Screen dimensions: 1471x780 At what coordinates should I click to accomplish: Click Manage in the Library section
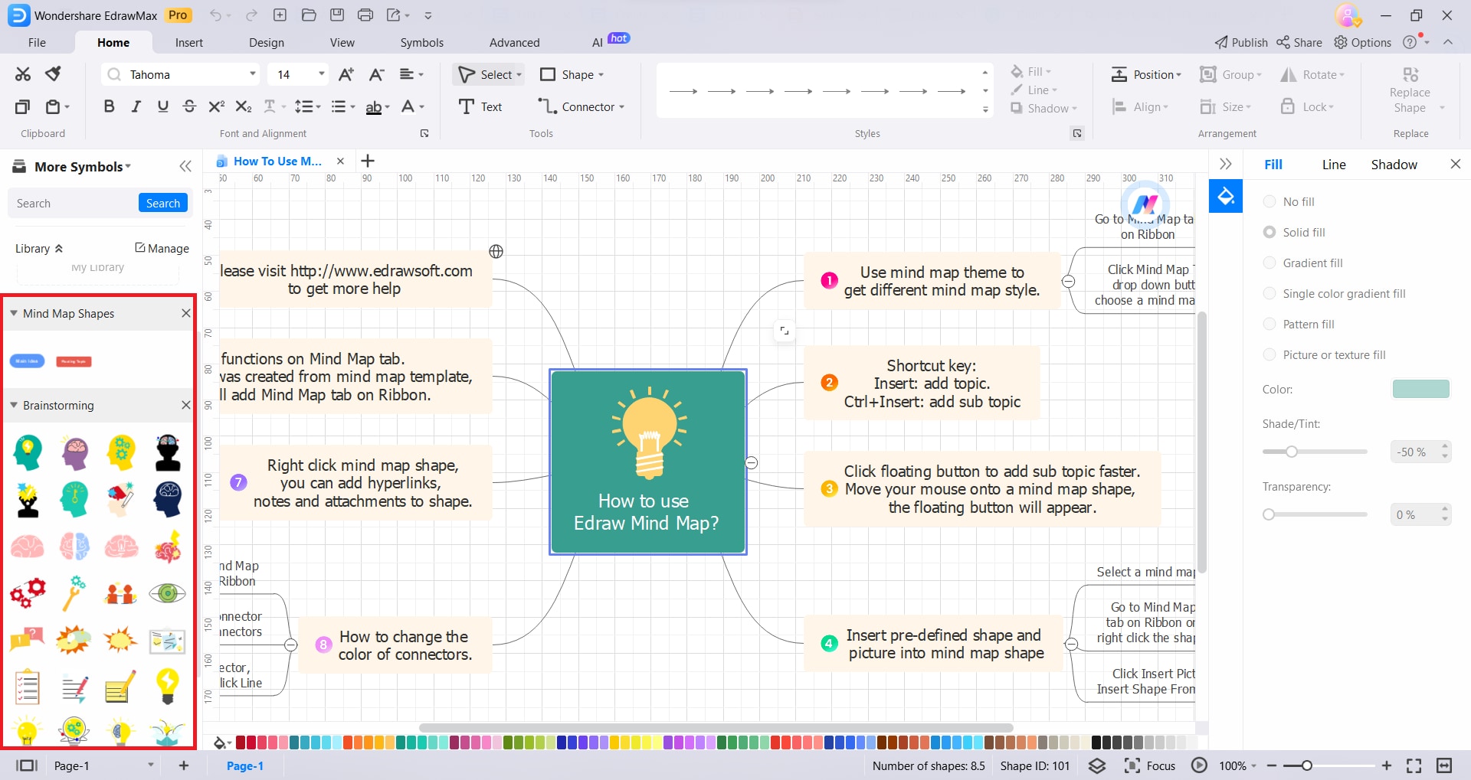(x=162, y=248)
